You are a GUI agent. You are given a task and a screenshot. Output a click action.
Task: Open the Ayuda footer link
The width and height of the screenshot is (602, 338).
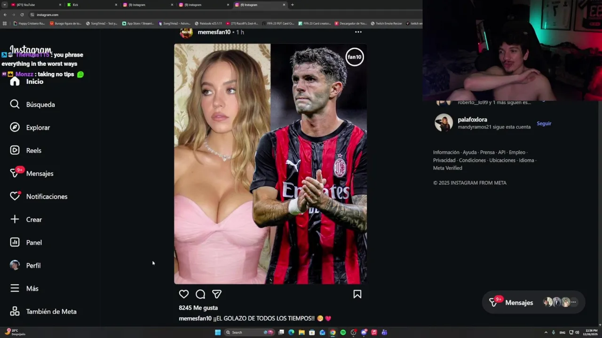pyautogui.click(x=469, y=153)
